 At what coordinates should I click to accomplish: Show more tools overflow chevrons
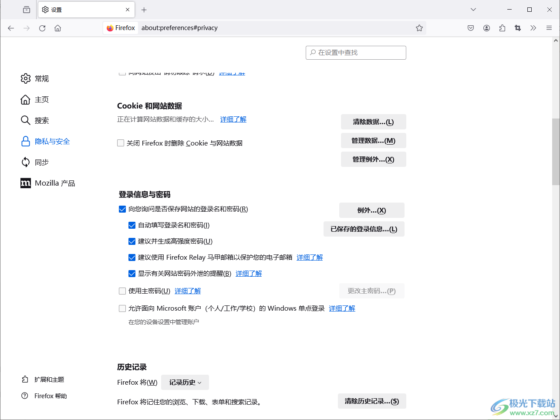pos(533,28)
